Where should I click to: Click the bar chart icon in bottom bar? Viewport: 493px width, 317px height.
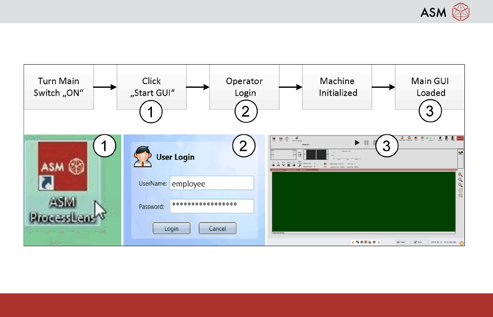pos(370,242)
